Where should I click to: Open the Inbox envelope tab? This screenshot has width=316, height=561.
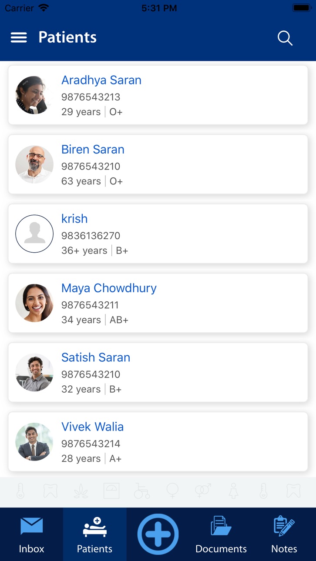31,534
